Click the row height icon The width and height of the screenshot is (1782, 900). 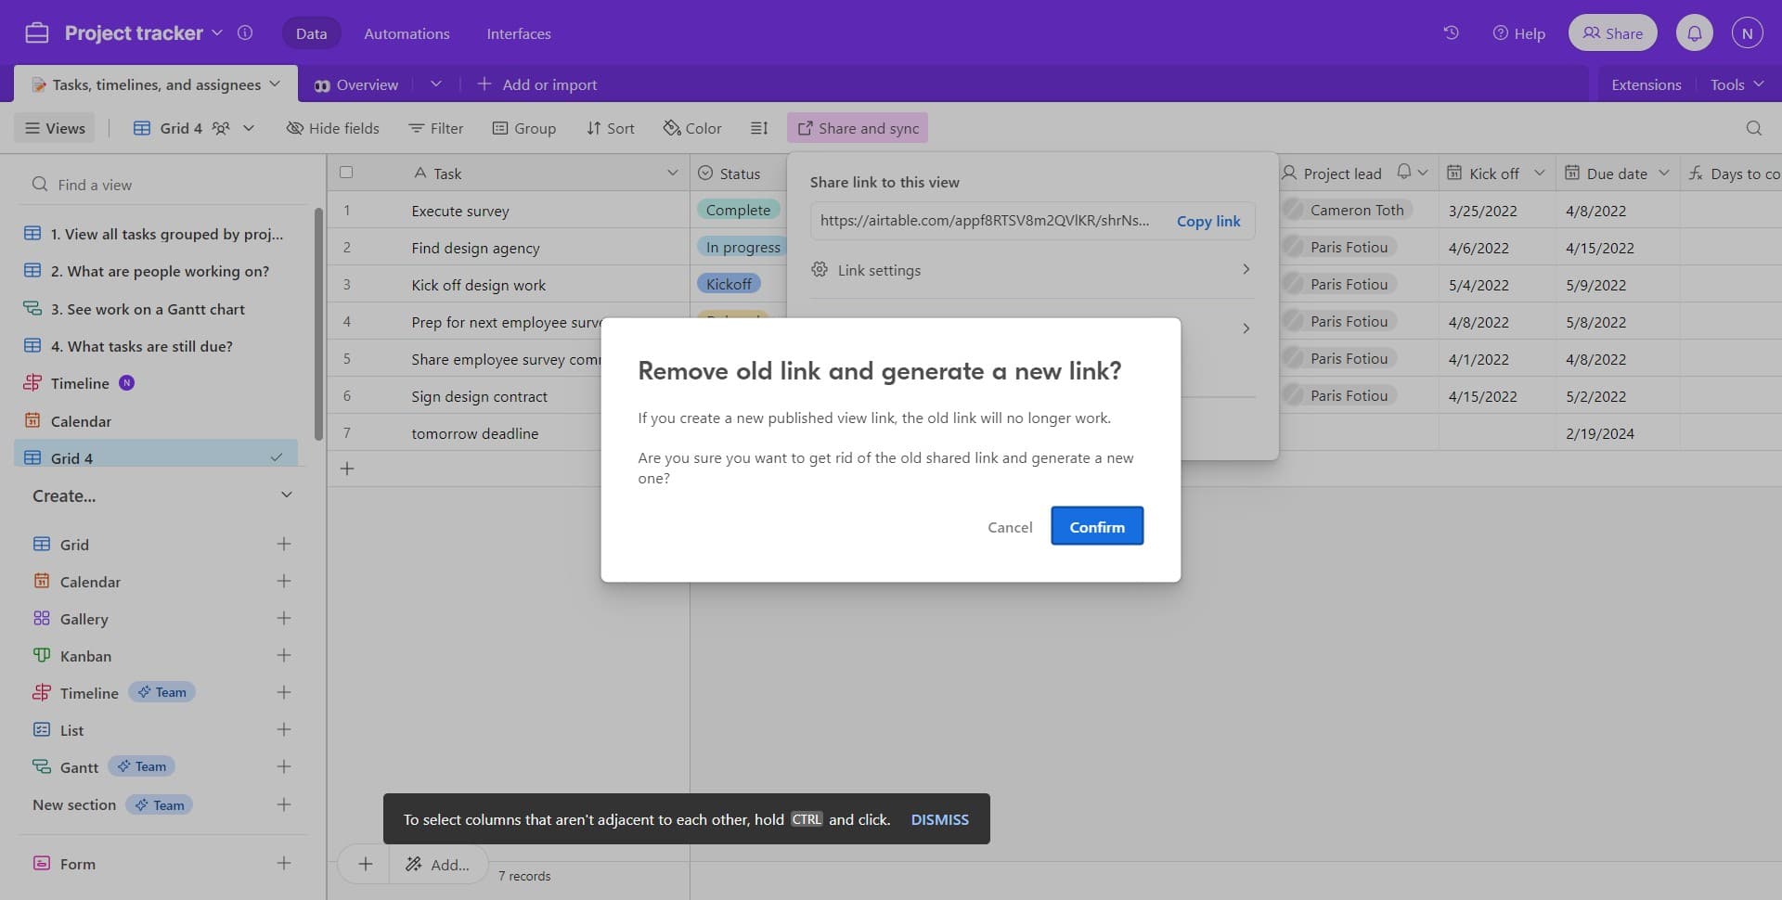pyautogui.click(x=759, y=128)
